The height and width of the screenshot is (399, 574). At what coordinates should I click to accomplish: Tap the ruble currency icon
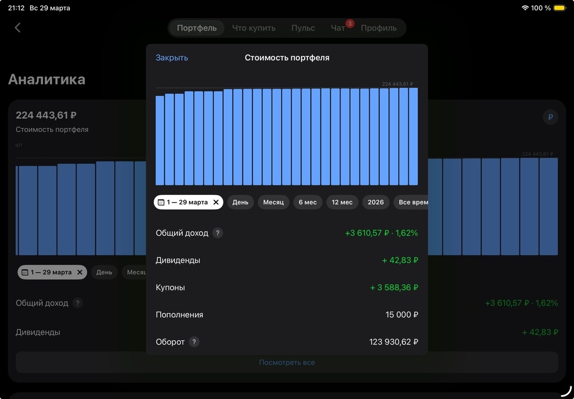click(550, 117)
